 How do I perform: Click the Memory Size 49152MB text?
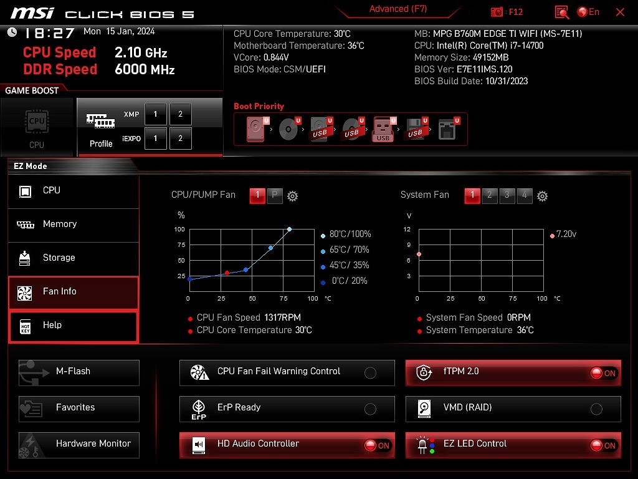coord(462,57)
